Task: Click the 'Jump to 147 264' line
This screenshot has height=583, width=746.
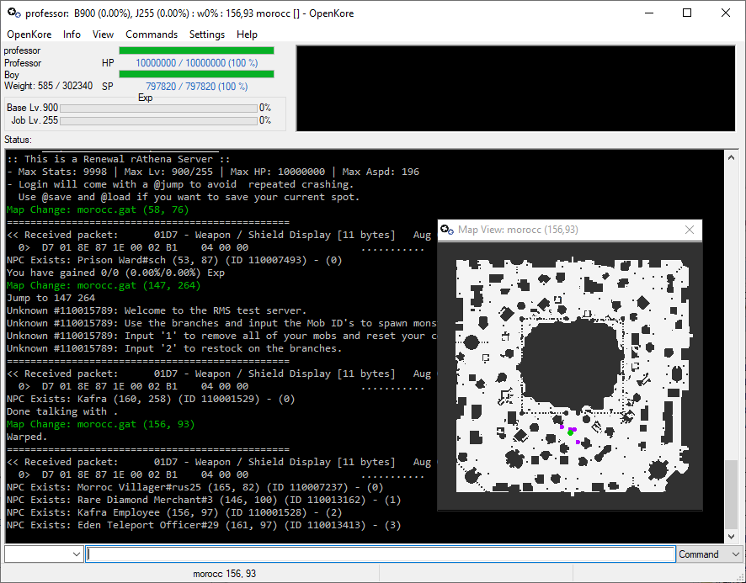Action: click(51, 298)
